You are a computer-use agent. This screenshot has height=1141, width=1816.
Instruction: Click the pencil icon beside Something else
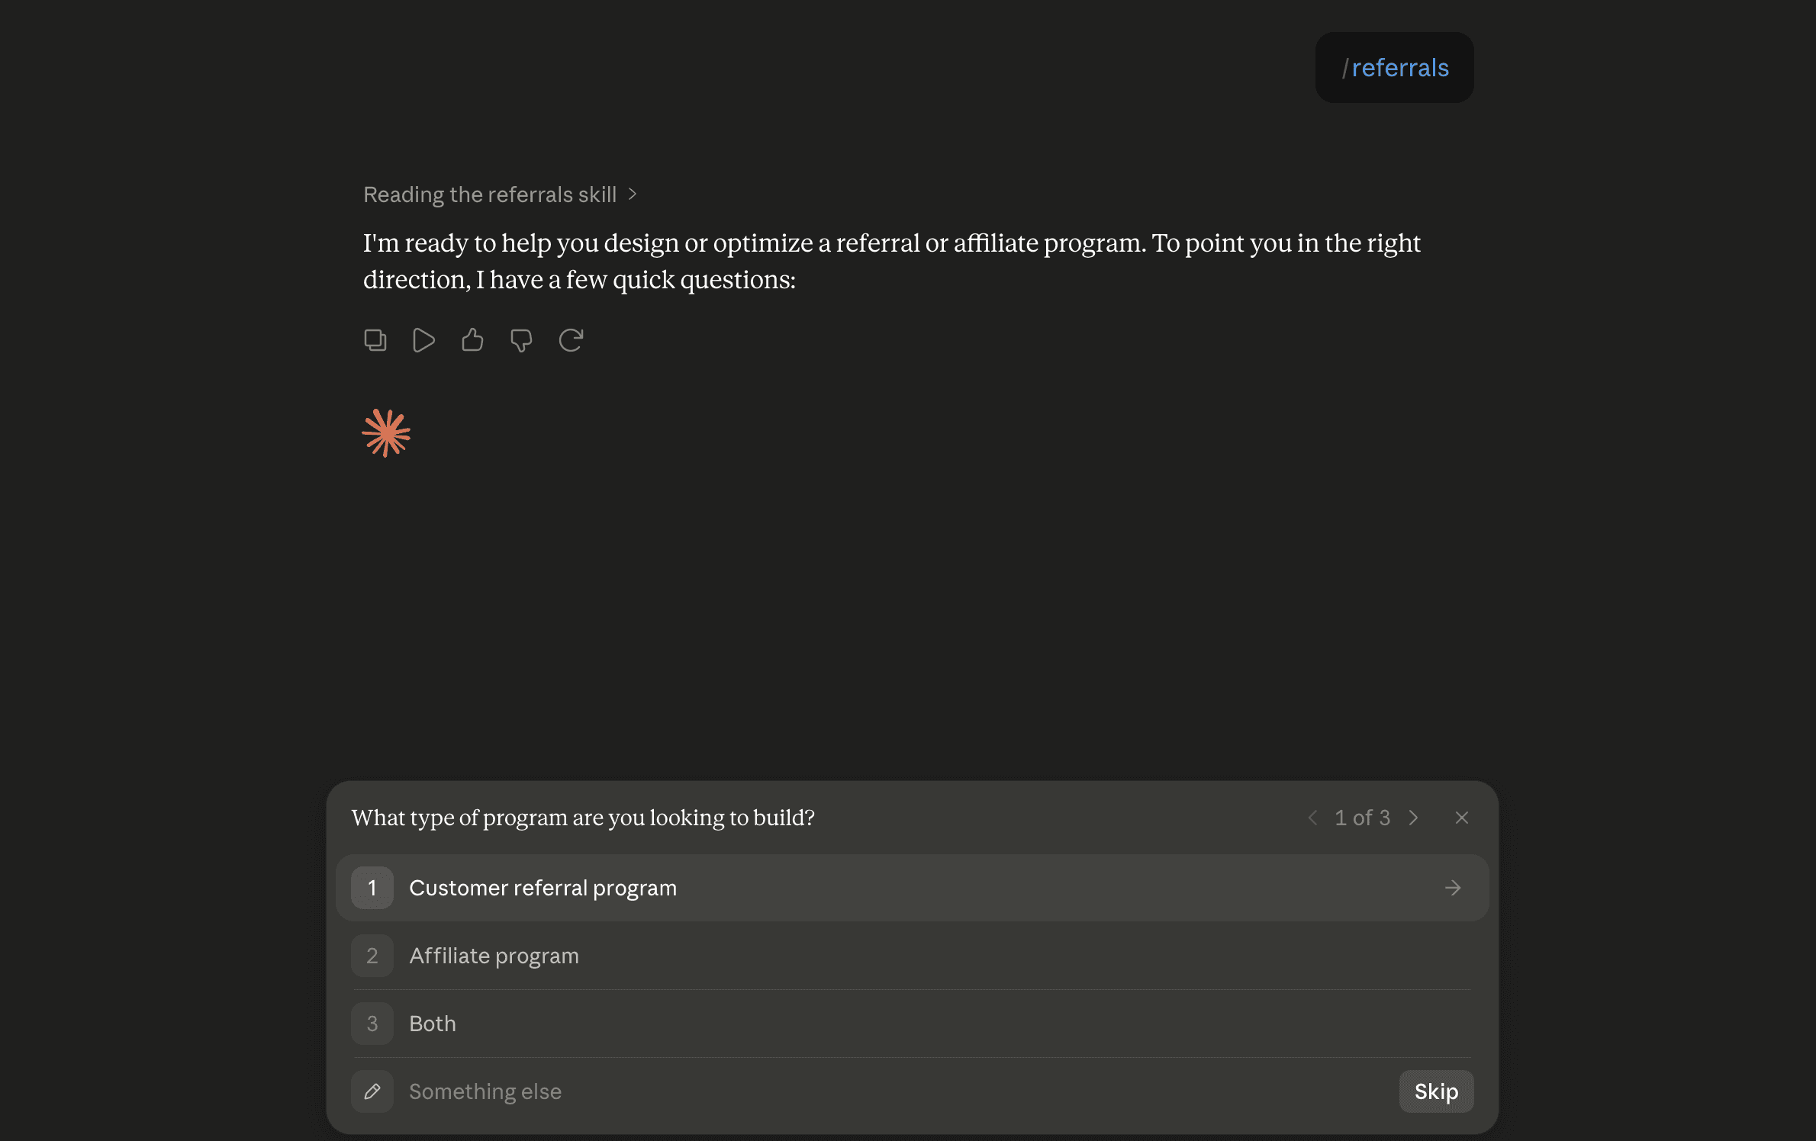[372, 1091]
